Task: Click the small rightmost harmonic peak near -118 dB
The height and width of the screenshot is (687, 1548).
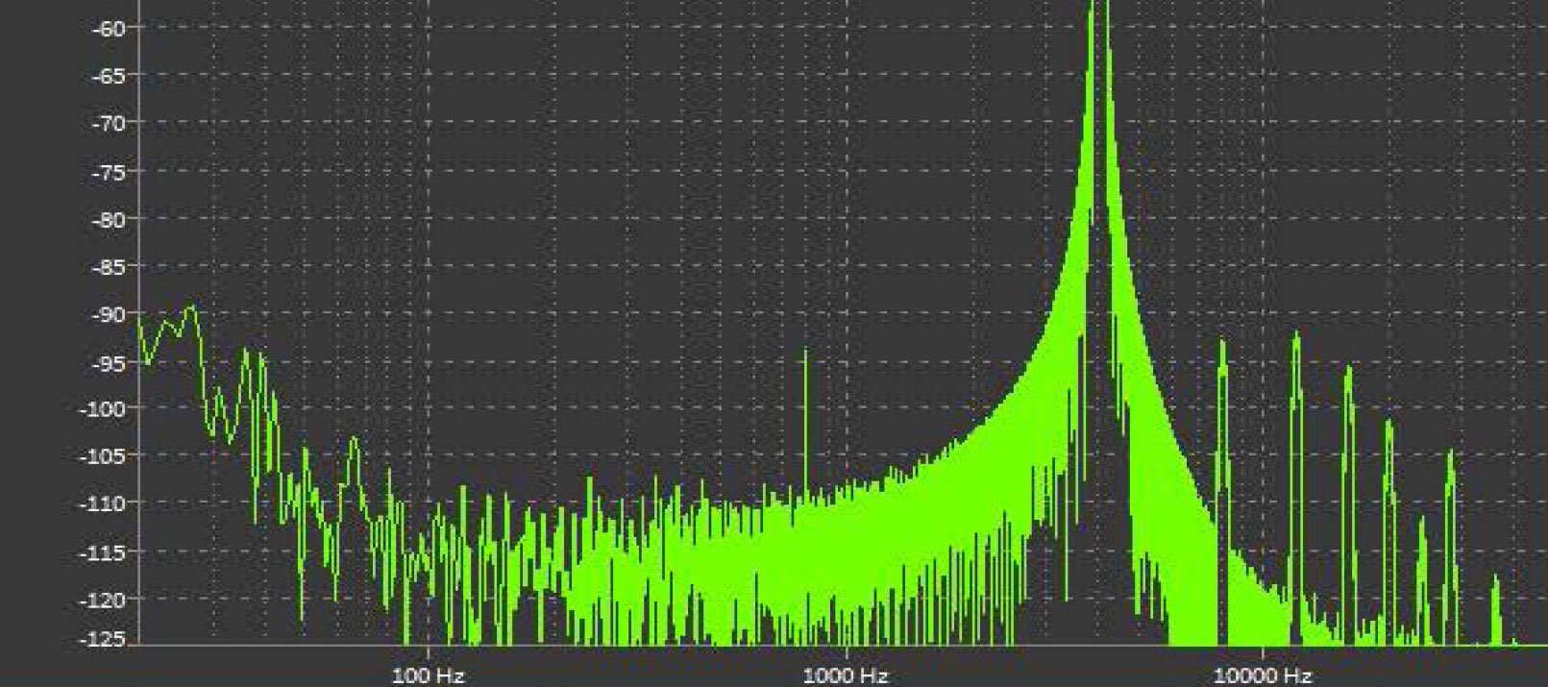Action: pyautogui.click(x=1495, y=581)
